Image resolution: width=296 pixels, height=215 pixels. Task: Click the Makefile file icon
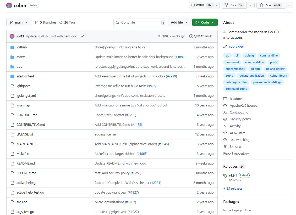click(x=13, y=154)
